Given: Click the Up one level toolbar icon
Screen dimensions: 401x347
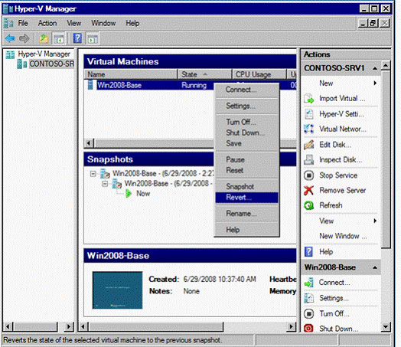Looking at the screenshot, I should pyautogui.click(x=44, y=39).
